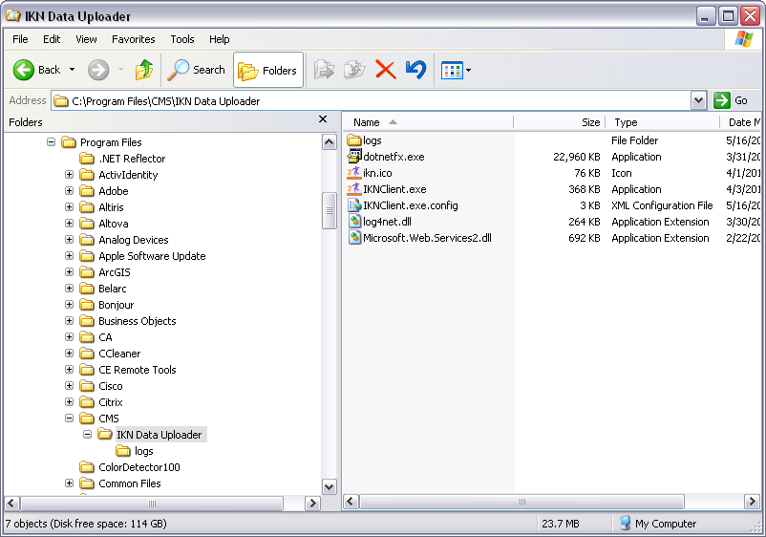Click the Go button
This screenshot has width=766, height=537.
[x=732, y=100]
